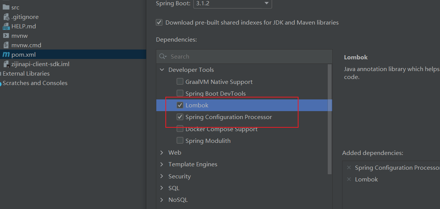440x209 pixels.
Task: Click the Lombok dependency label in list
Action: click(x=197, y=105)
